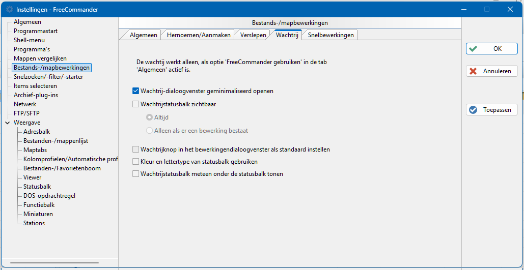524x270 pixels.
Task: Select Netwerk in the settings tree
Action: pyautogui.click(x=25, y=104)
